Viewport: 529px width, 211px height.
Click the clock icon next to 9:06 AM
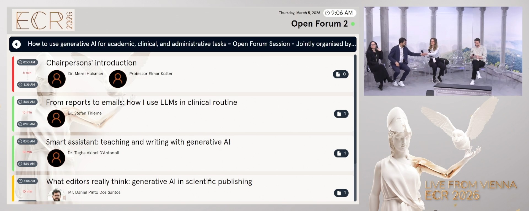327,13
